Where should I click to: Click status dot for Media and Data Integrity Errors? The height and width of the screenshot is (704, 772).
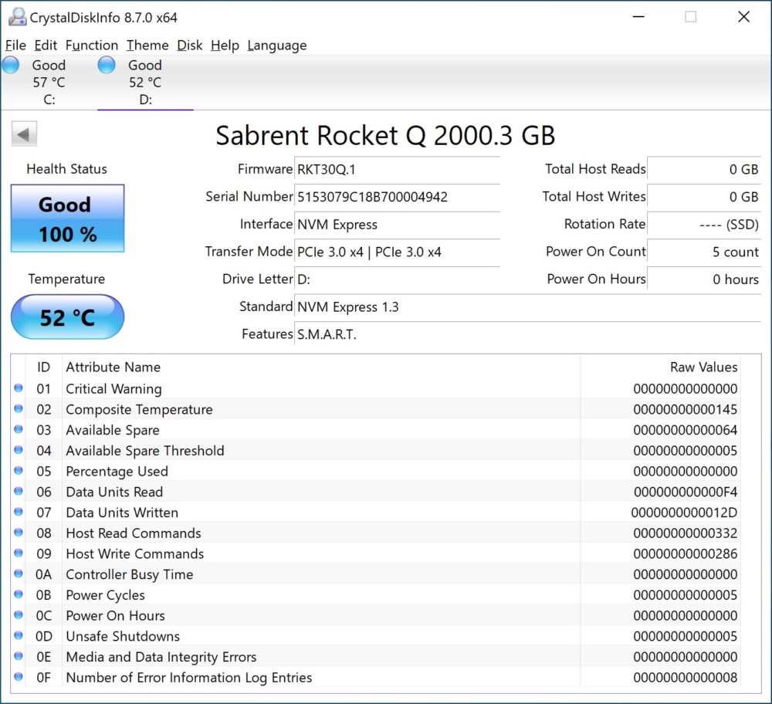[x=19, y=655]
